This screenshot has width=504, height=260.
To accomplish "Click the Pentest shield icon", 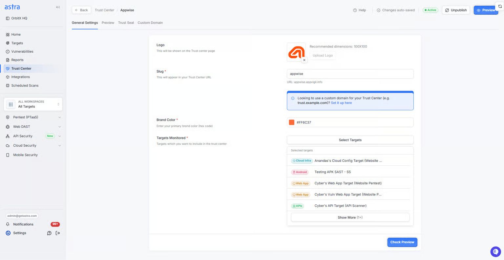I will (8, 117).
